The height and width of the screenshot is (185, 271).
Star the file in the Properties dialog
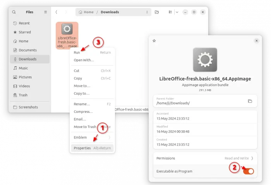point(154,41)
